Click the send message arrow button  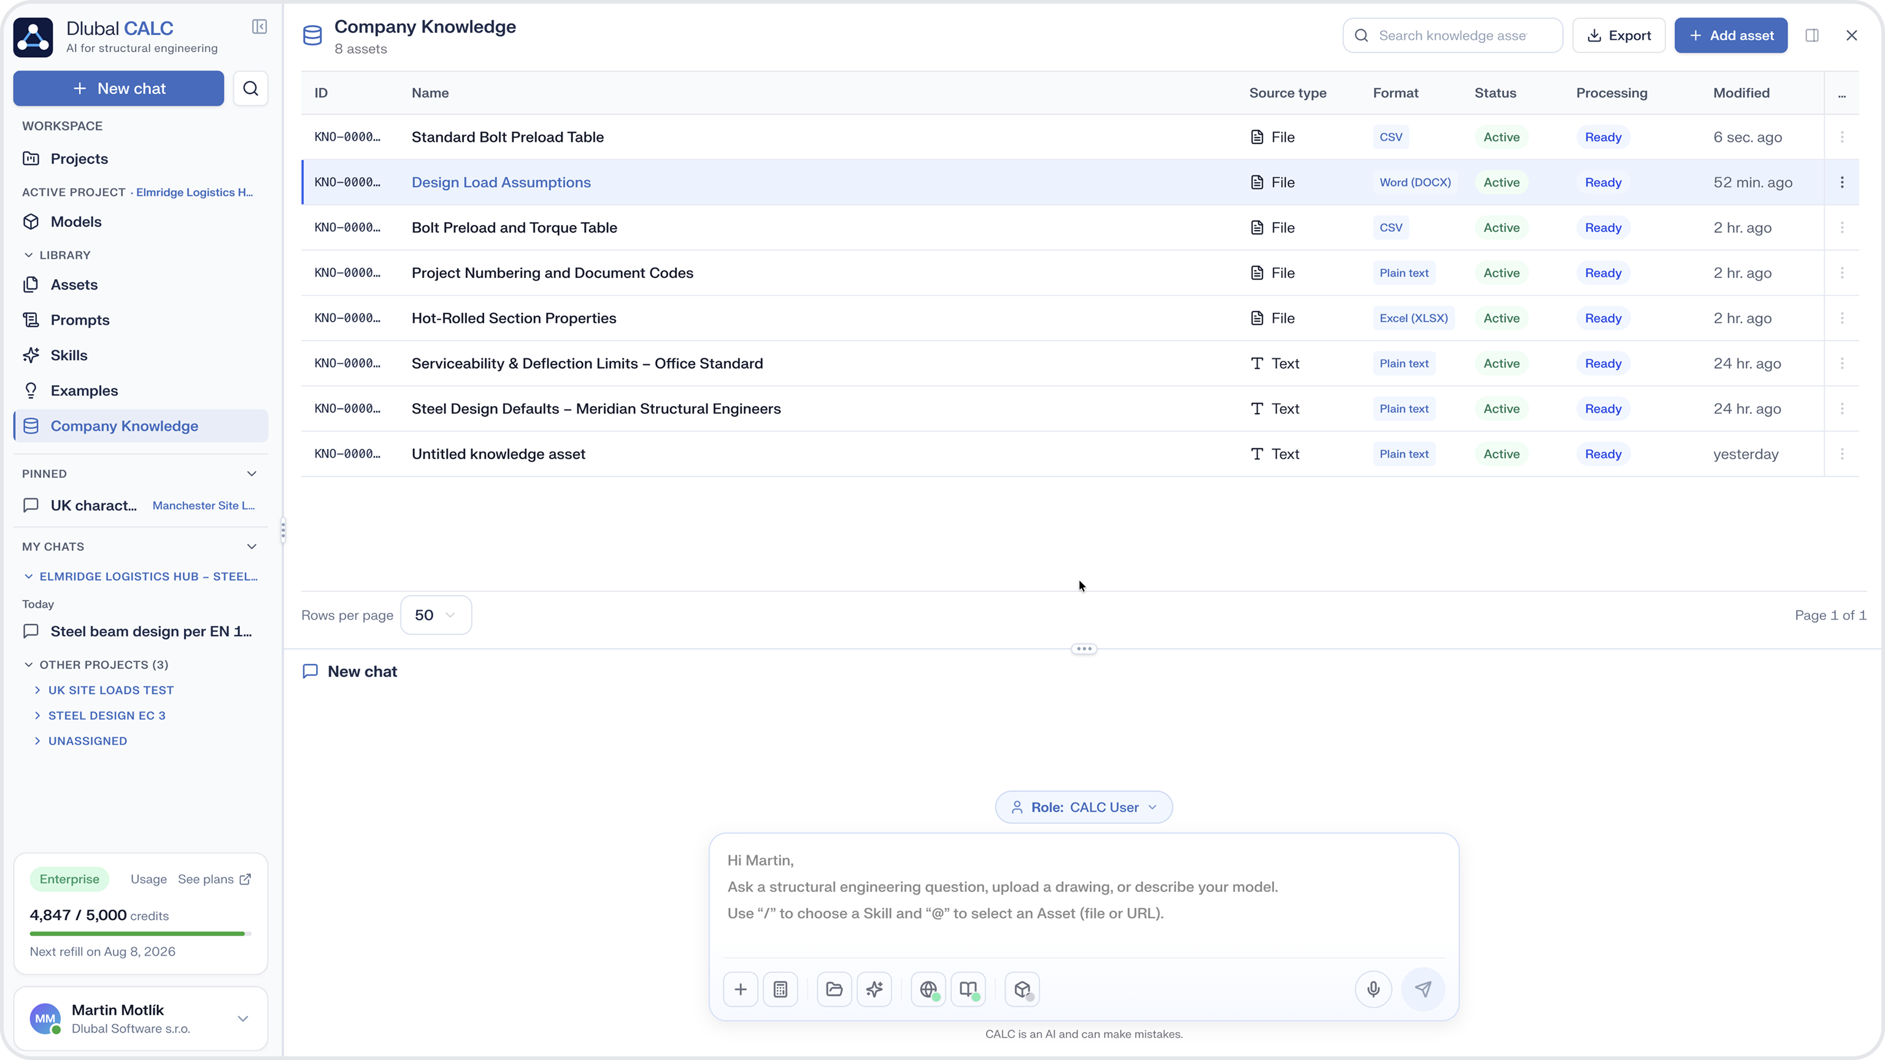point(1424,989)
